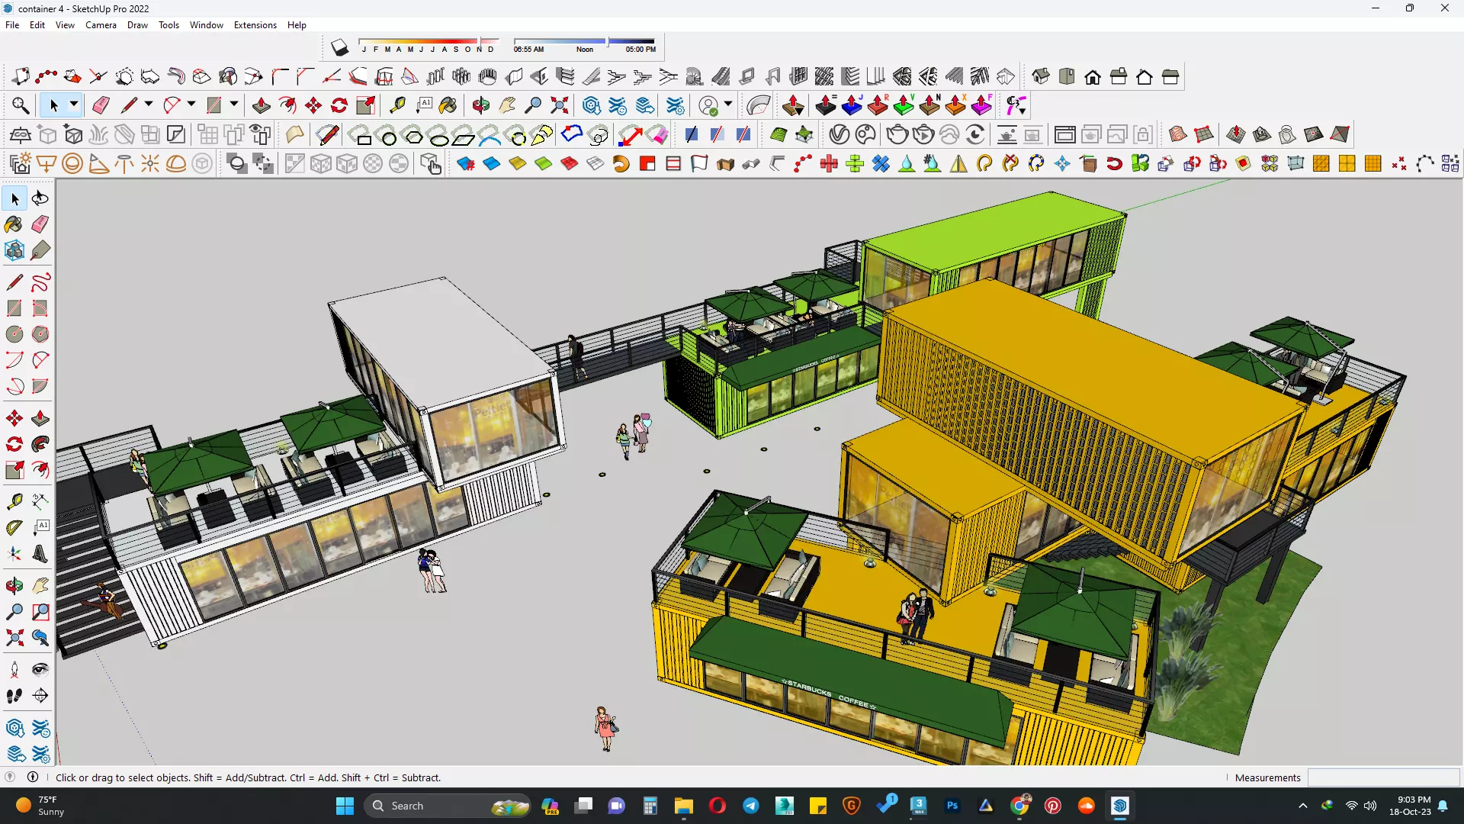The width and height of the screenshot is (1464, 824).
Task: Open the Extensions menu
Action: 255,25
